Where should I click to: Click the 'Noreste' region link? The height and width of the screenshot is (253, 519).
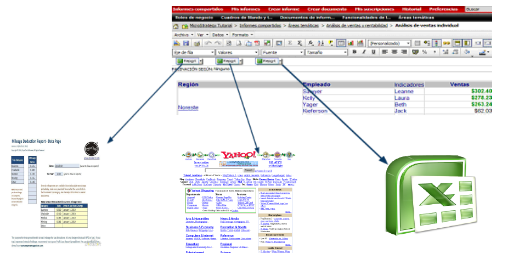188,108
